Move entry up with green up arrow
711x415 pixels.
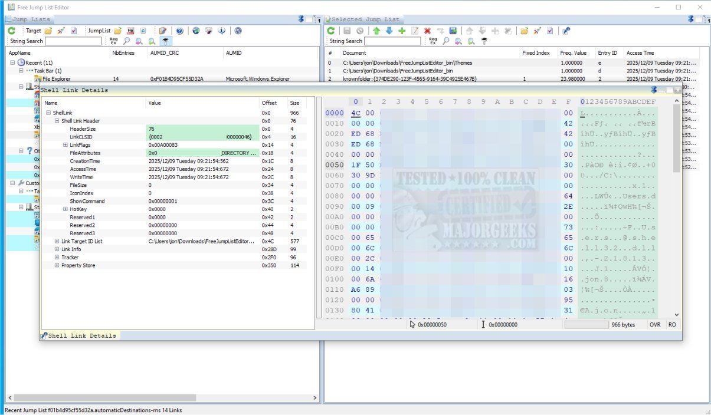(x=376, y=31)
